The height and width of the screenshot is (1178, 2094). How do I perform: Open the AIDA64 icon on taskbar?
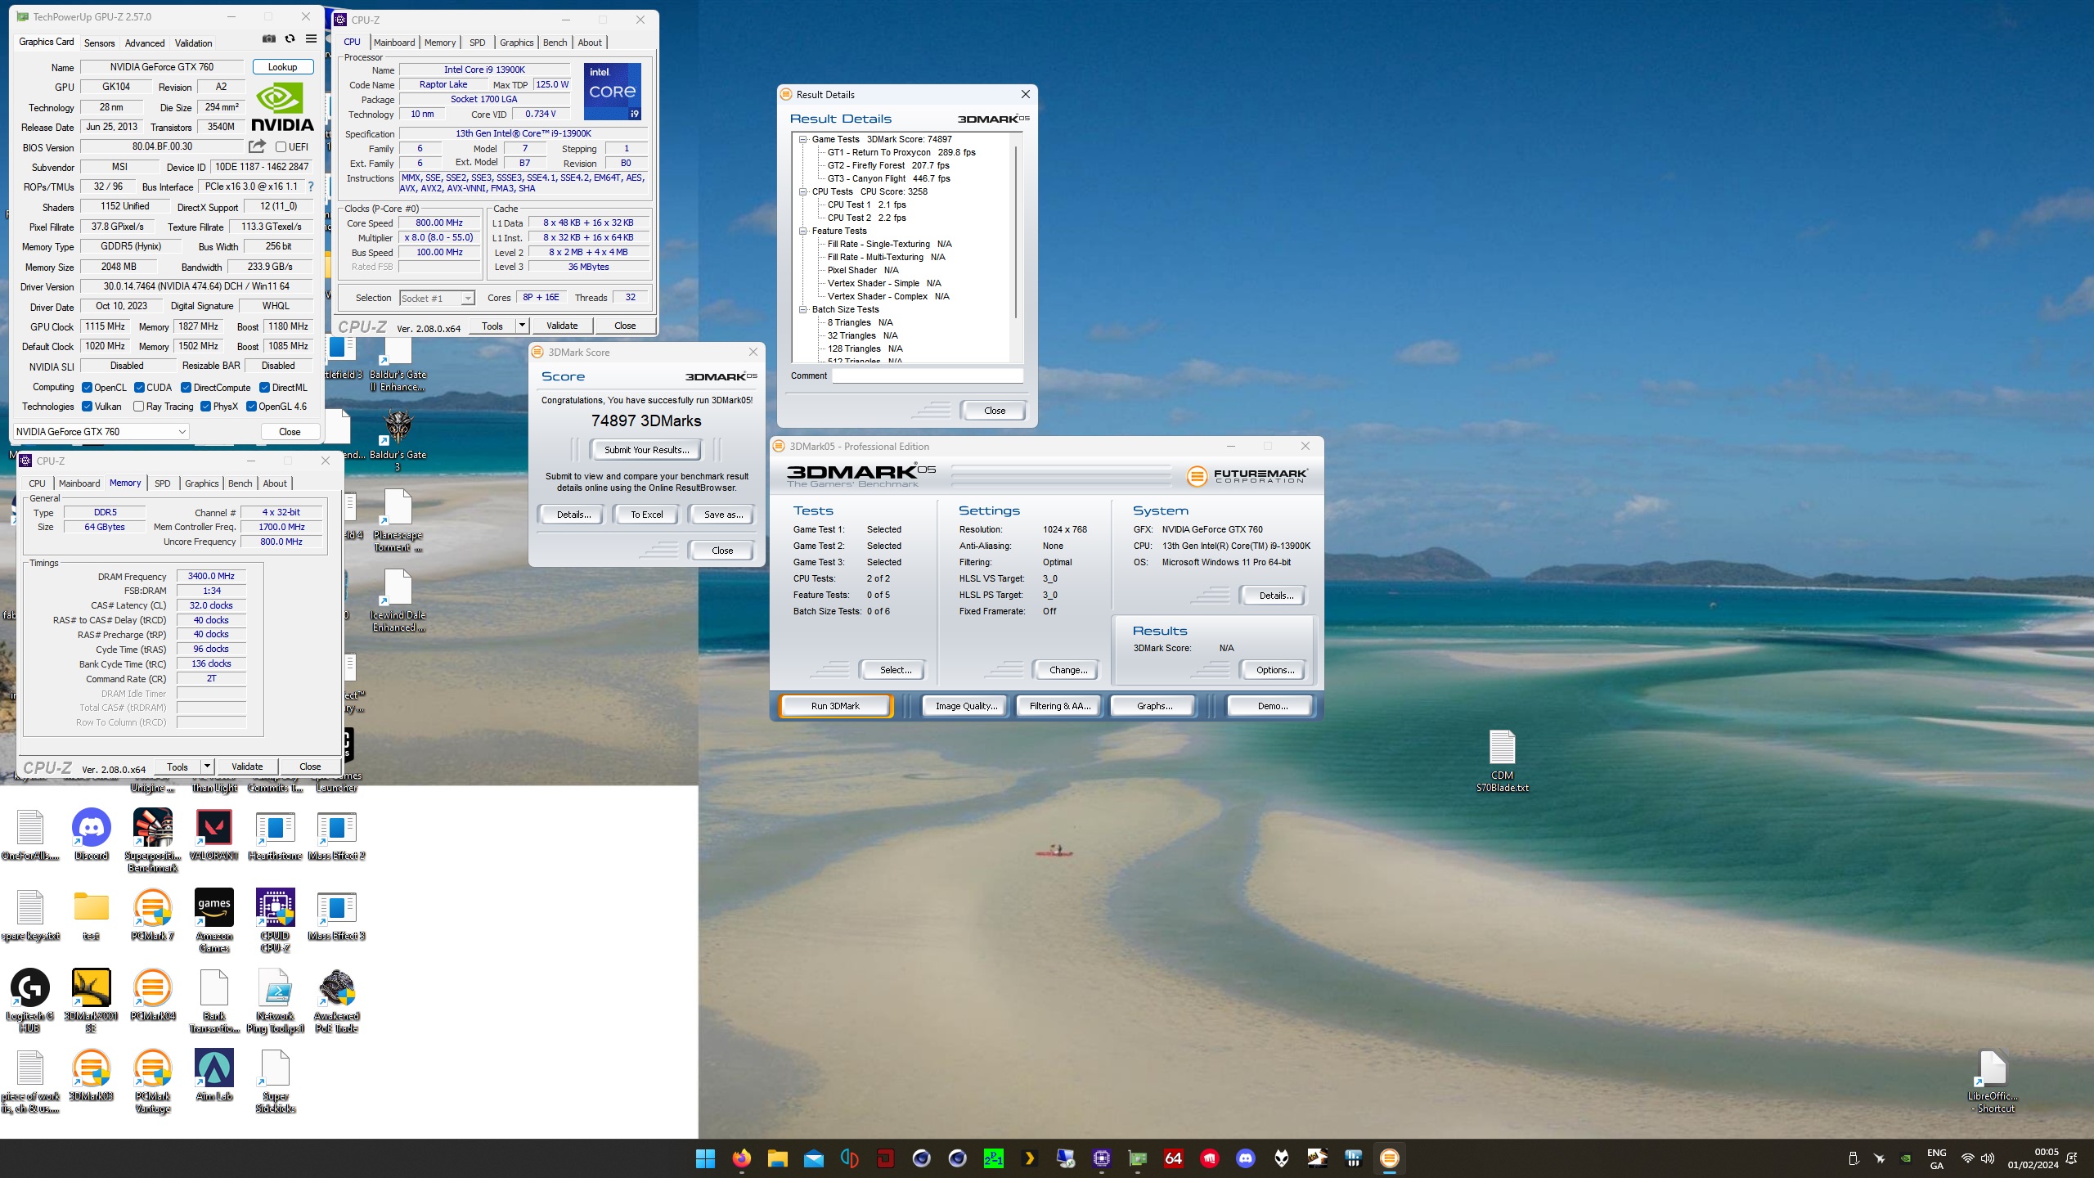pos(1173,1158)
